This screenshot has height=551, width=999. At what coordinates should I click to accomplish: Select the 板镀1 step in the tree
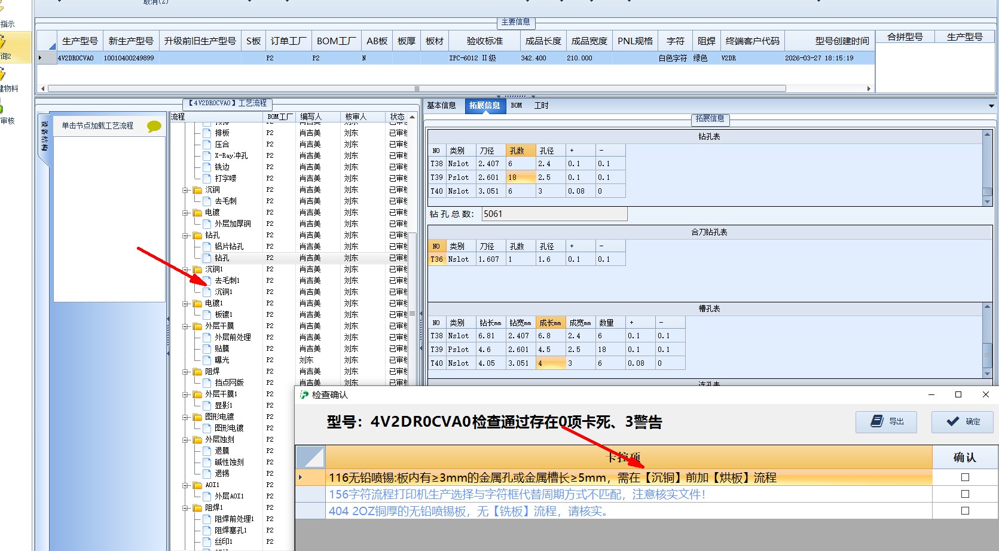pyautogui.click(x=224, y=315)
